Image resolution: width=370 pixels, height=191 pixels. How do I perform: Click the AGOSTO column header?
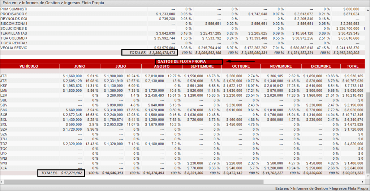[x=162, y=67]
